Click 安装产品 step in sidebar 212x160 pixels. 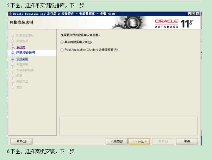coord(22,82)
